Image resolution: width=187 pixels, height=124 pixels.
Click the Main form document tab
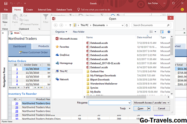coord(15,33)
